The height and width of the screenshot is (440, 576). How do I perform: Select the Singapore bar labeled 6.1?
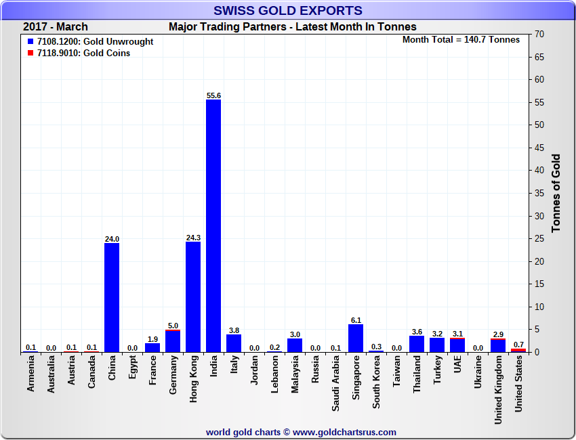pos(356,338)
